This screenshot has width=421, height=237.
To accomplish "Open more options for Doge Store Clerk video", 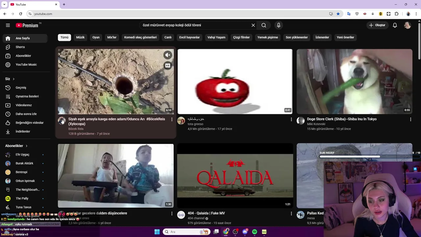I will pos(410,119).
